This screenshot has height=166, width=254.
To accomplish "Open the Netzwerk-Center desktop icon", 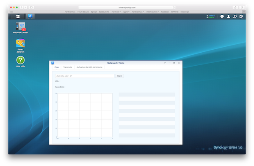I will pyautogui.click(x=20, y=28).
